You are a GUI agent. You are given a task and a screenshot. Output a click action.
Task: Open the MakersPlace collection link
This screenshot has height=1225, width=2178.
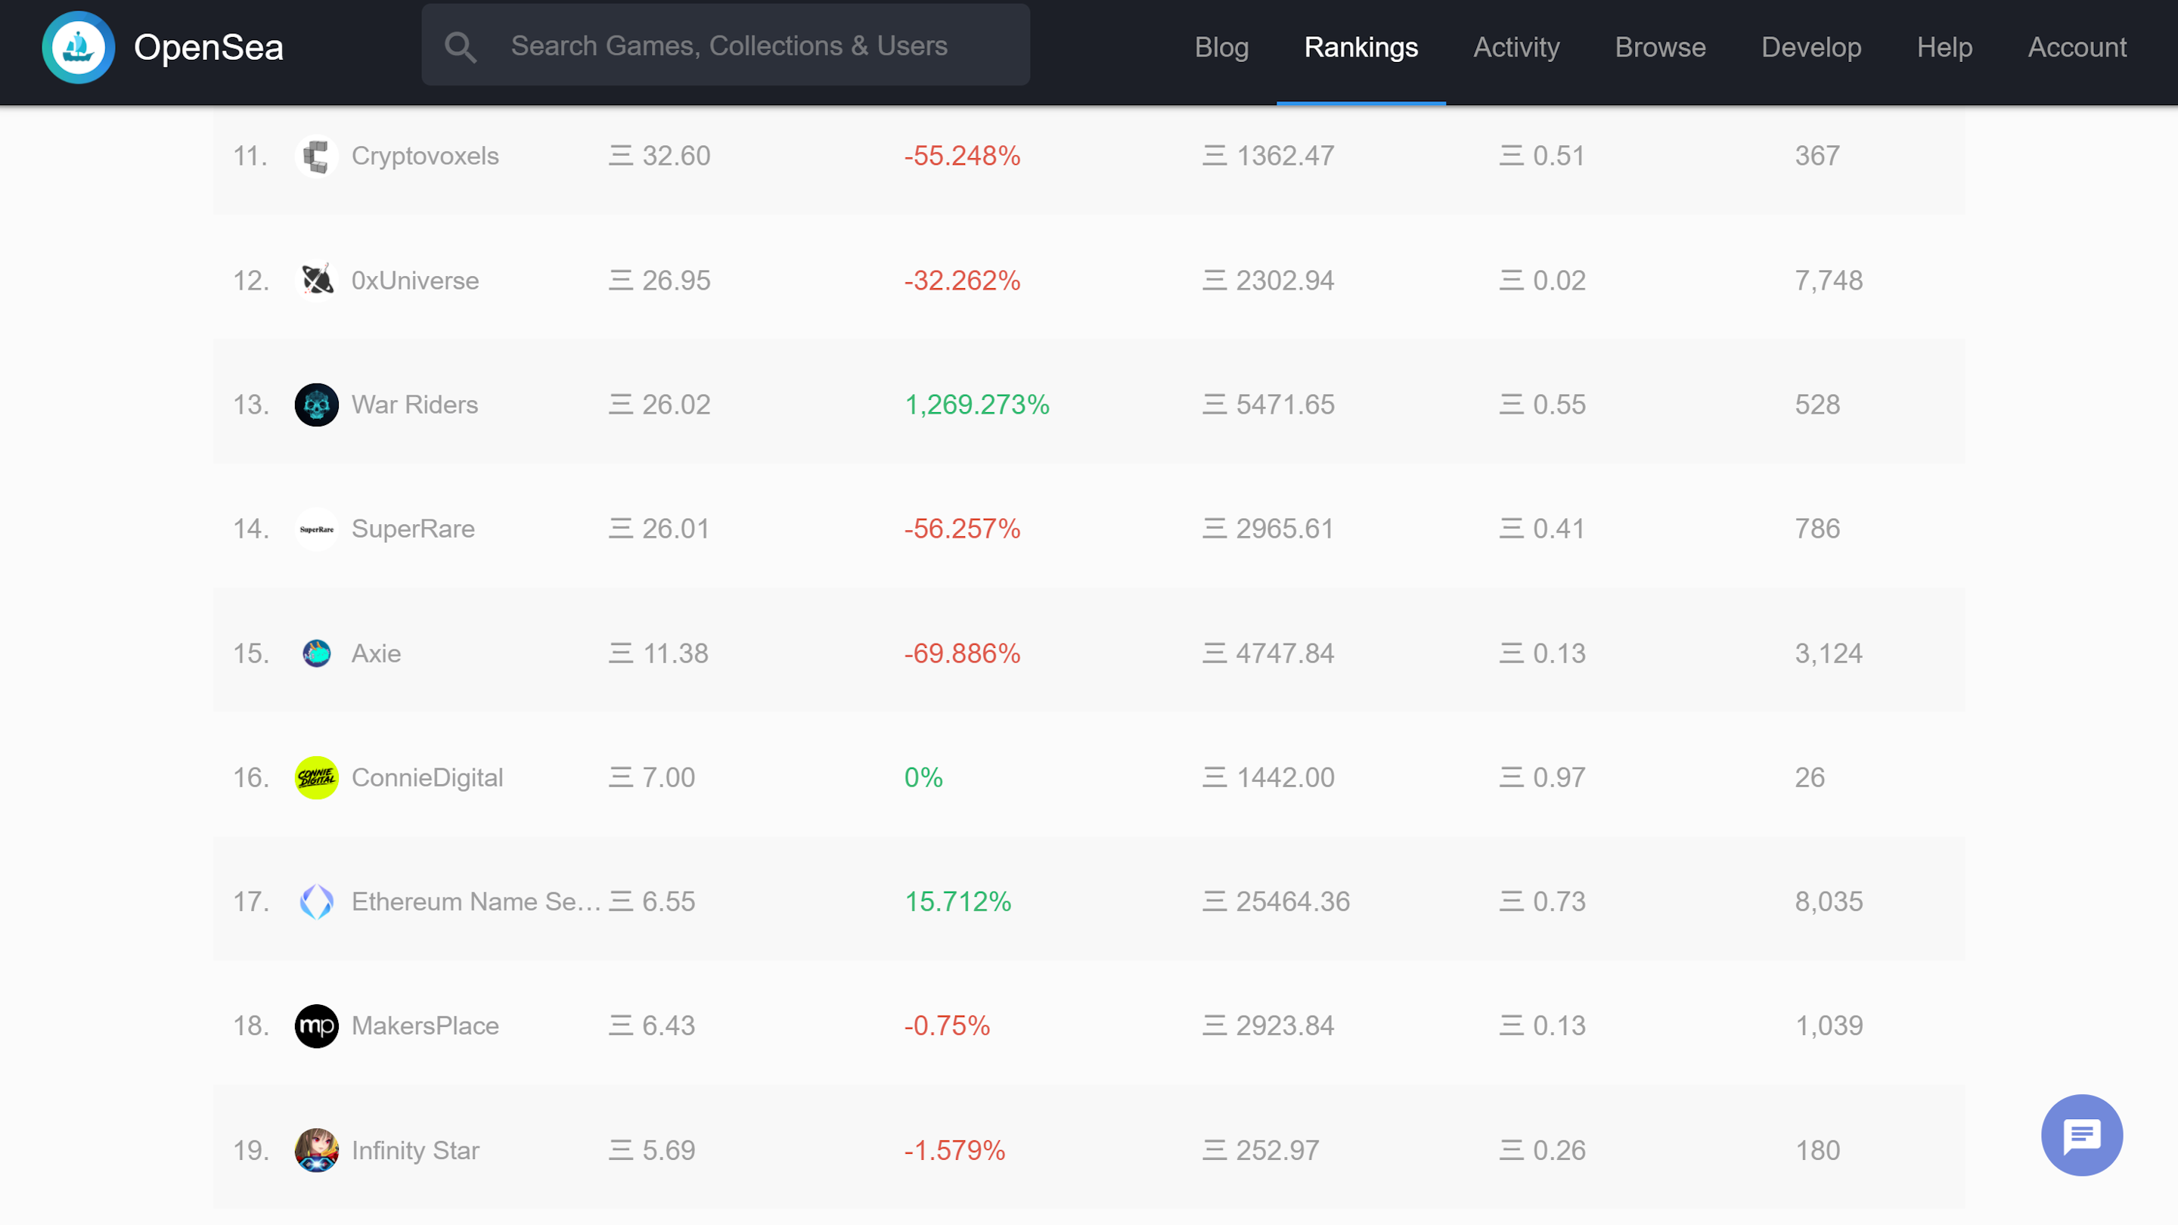click(x=425, y=1026)
